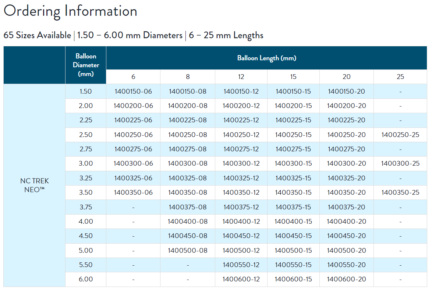
Task: Click part number 1400150-06
Action: click(133, 91)
